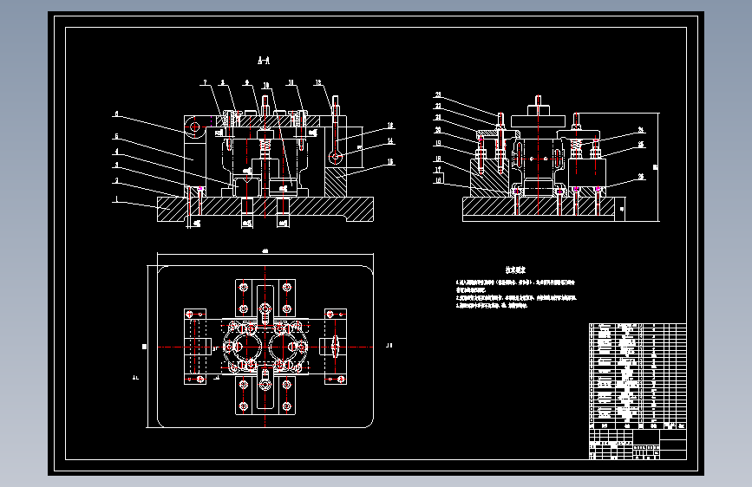This screenshot has width=752, height=487.
Task: Click the hinge pin circle in section view
Action: 195,127
